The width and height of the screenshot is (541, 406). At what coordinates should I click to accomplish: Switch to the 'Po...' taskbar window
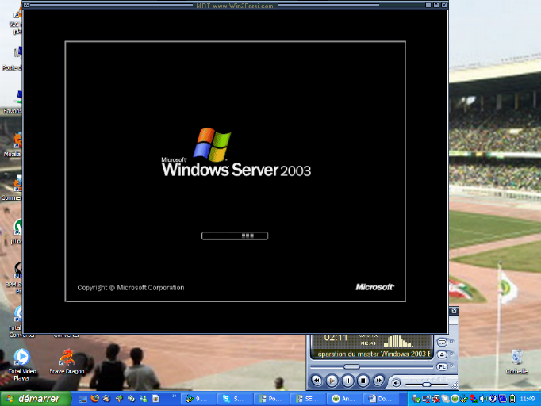pos(271,399)
